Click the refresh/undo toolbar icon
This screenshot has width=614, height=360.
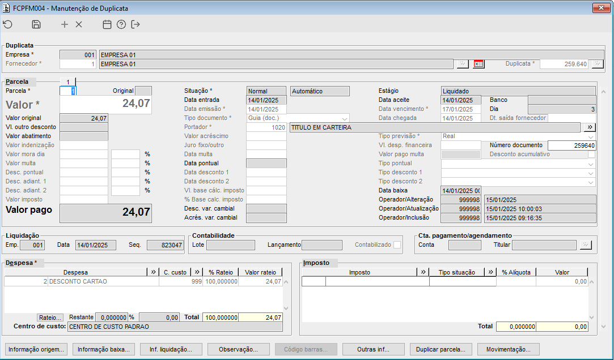point(8,25)
